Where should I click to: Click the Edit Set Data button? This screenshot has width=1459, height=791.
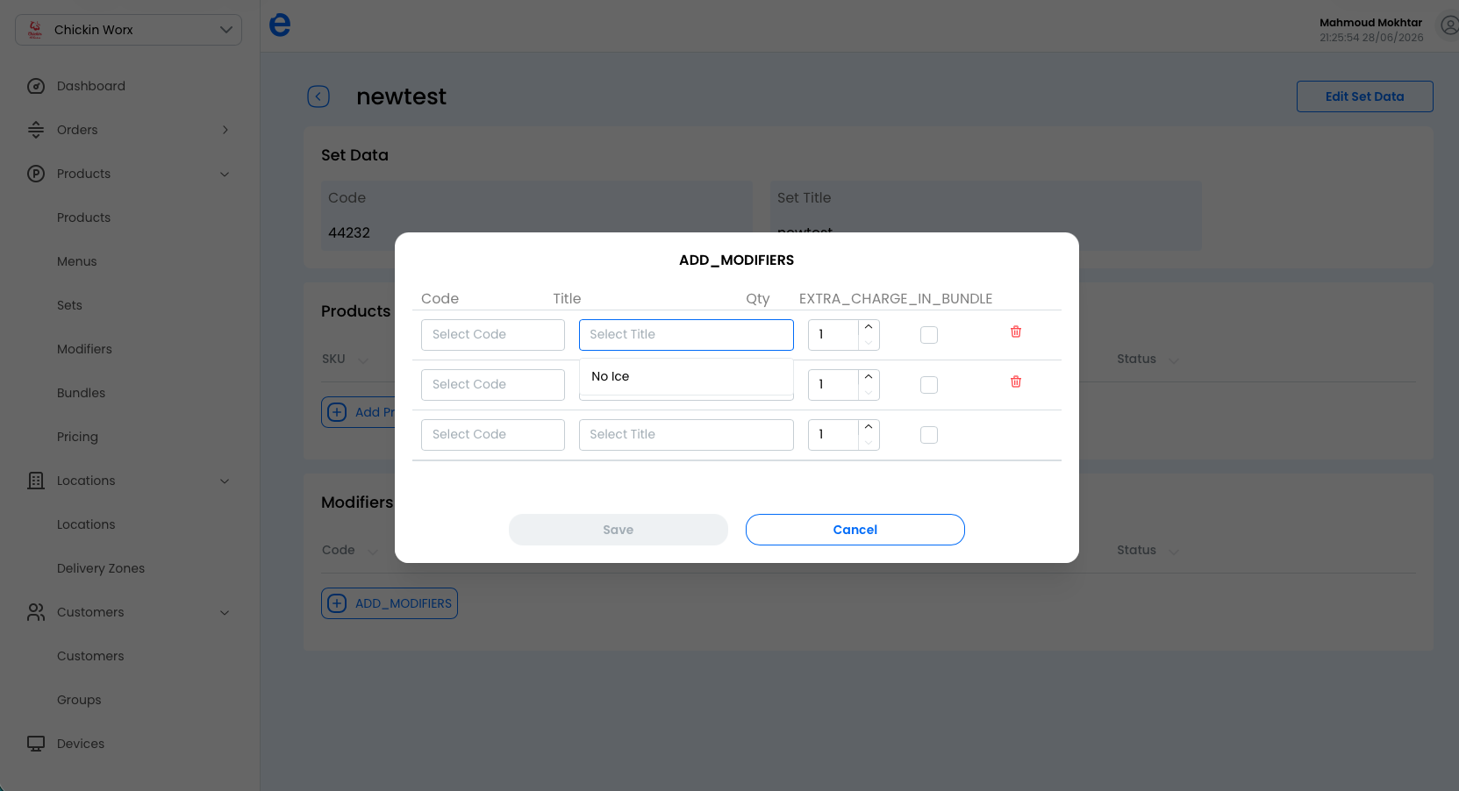[1364, 96]
